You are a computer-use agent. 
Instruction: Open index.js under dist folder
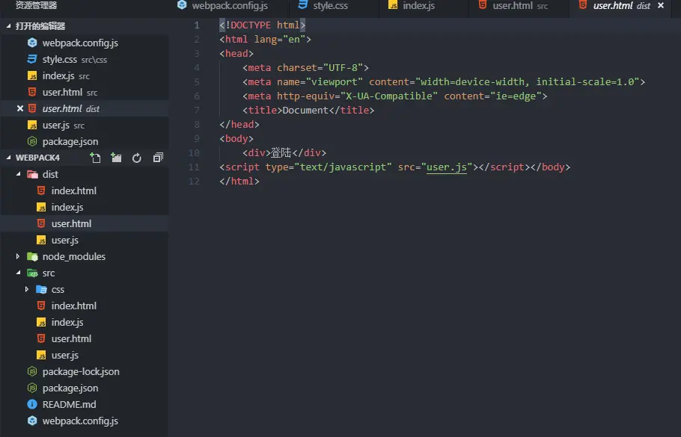point(85,207)
